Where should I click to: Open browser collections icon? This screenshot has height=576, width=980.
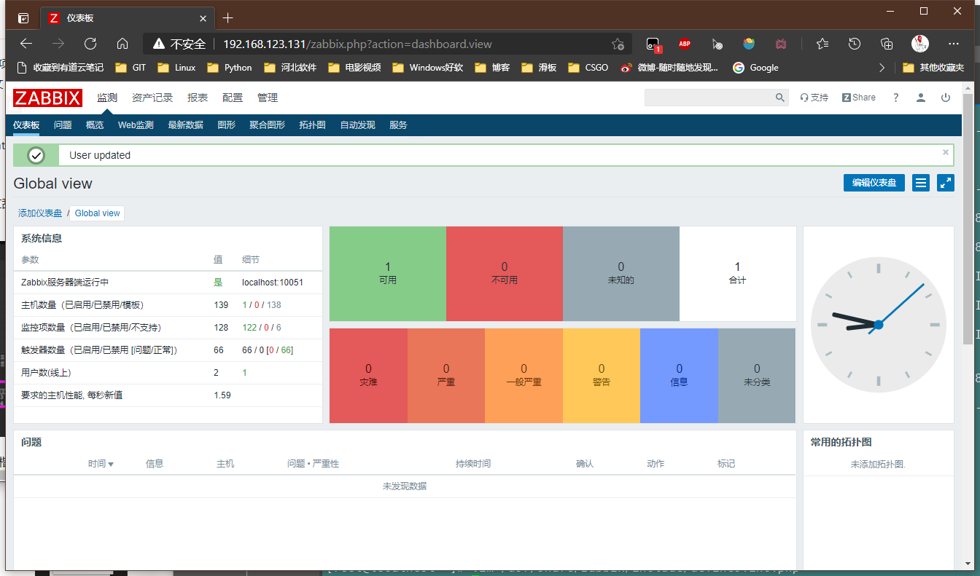[887, 44]
